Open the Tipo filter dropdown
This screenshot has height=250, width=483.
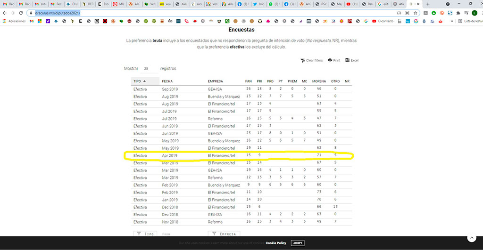pos(145,234)
